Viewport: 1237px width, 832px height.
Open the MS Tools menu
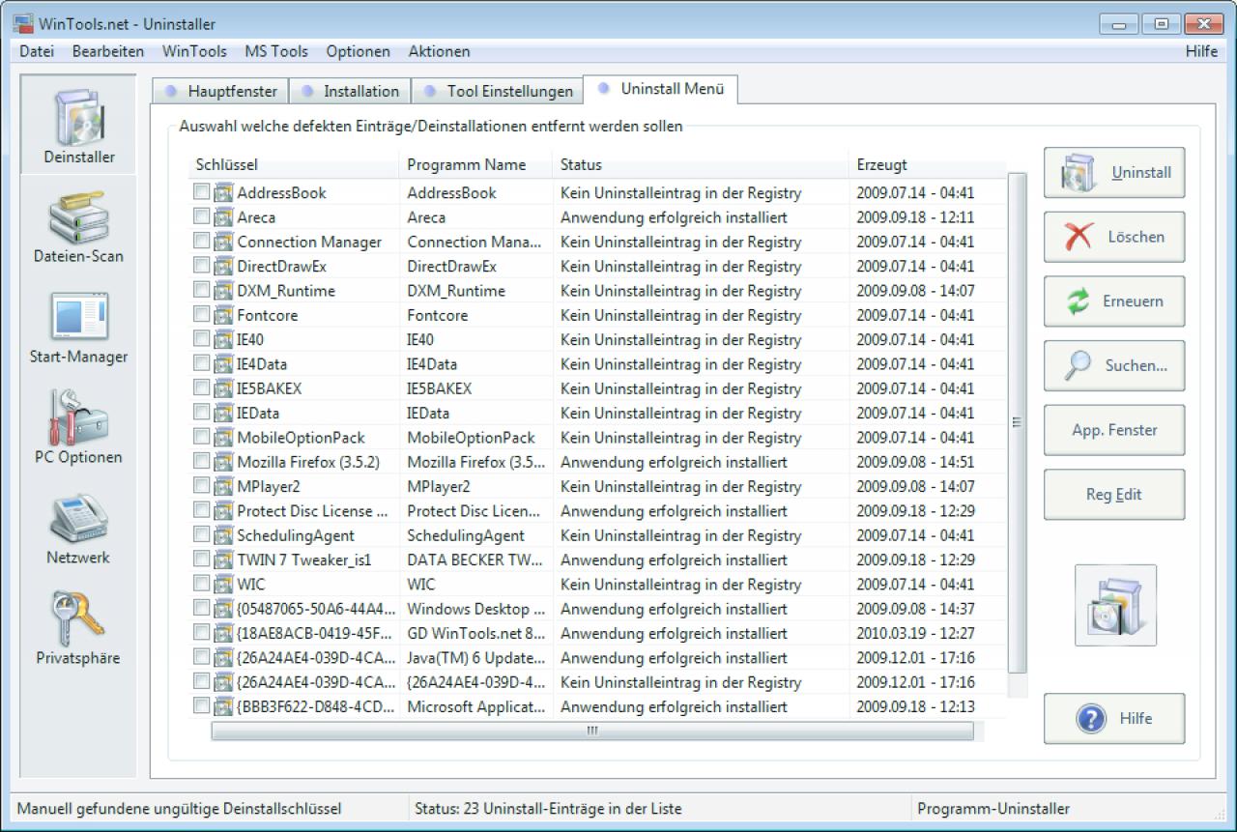pyautogui.click(x=276, y=51)
